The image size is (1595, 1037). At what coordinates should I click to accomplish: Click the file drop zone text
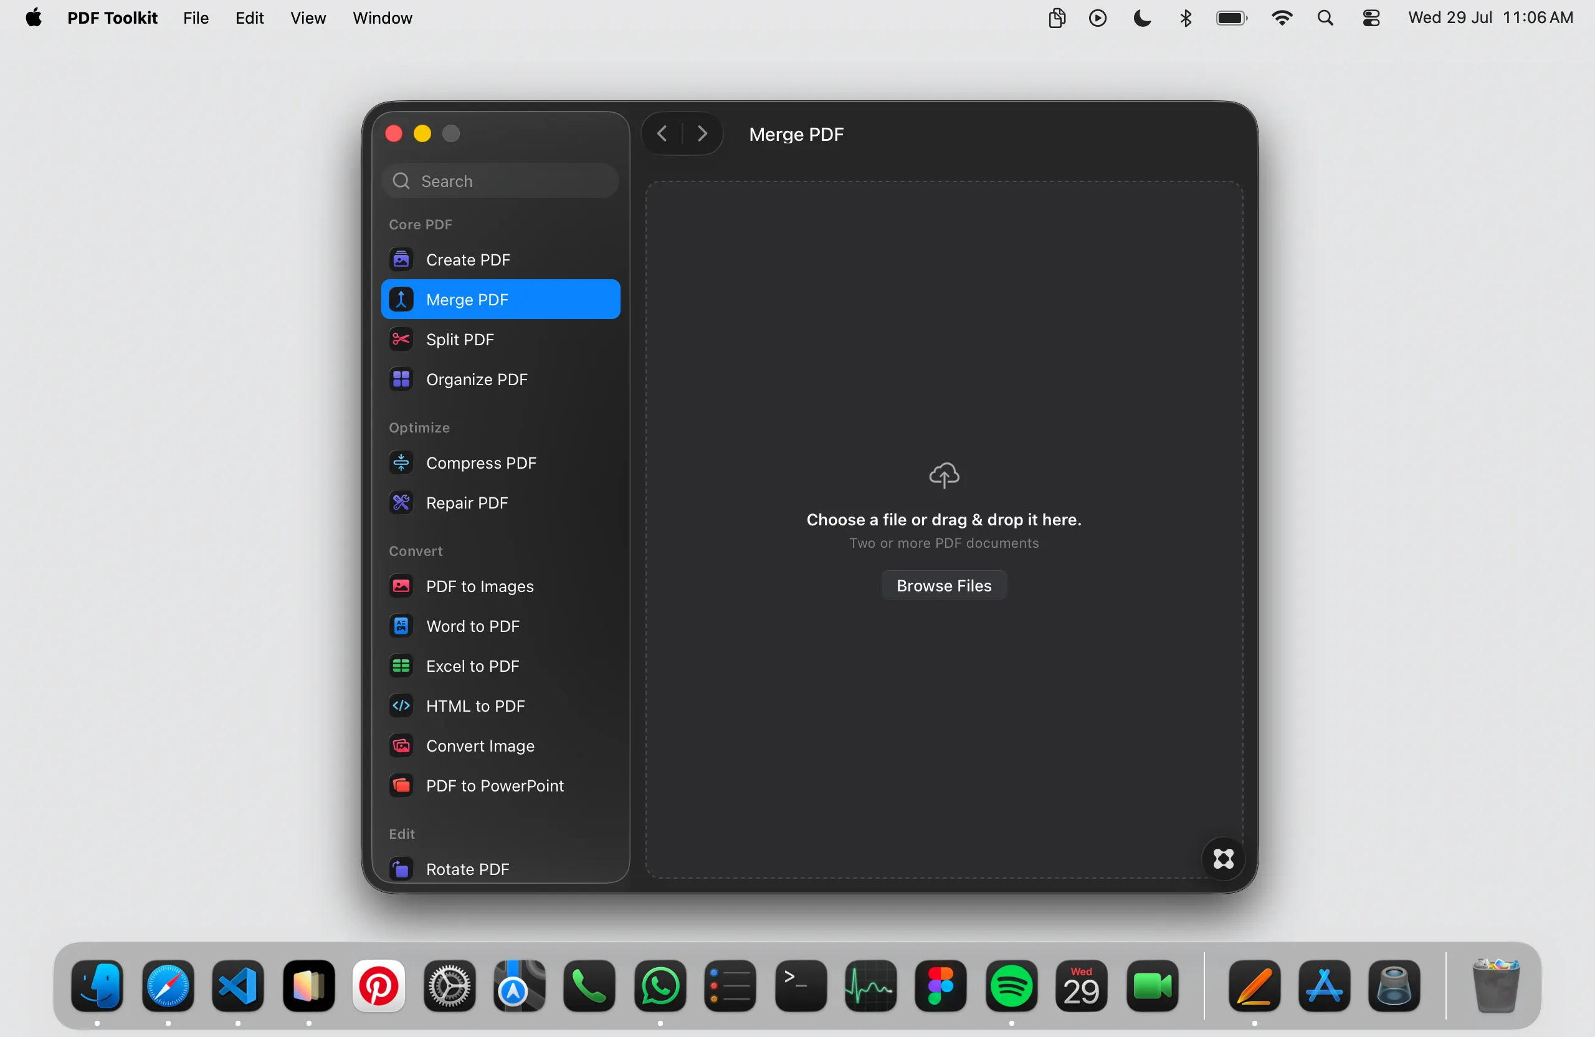click(943, 520)
